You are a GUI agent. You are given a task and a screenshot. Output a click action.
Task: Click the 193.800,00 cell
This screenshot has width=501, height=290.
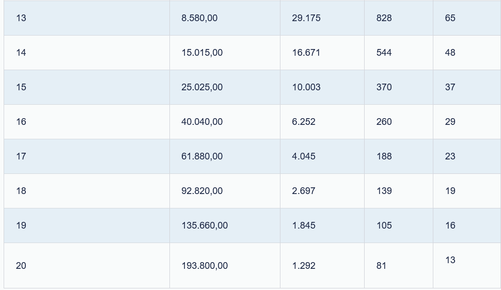(205, 266)
